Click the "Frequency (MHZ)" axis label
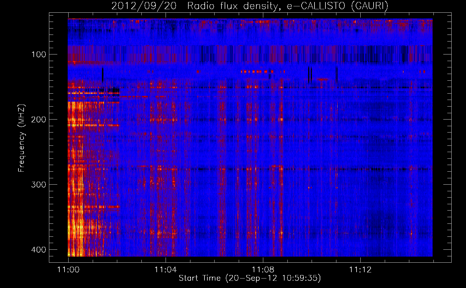466x288 pixels. coord(22,138)
